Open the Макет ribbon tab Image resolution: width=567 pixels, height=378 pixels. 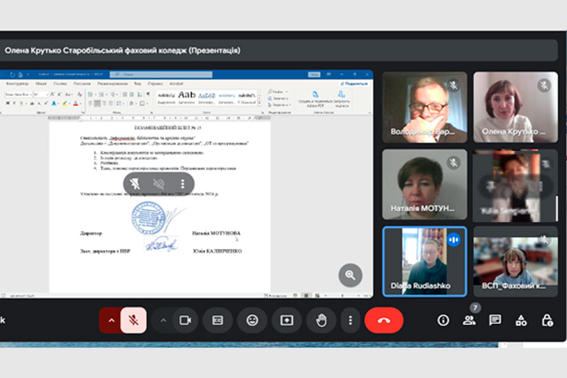click(41, 84)
